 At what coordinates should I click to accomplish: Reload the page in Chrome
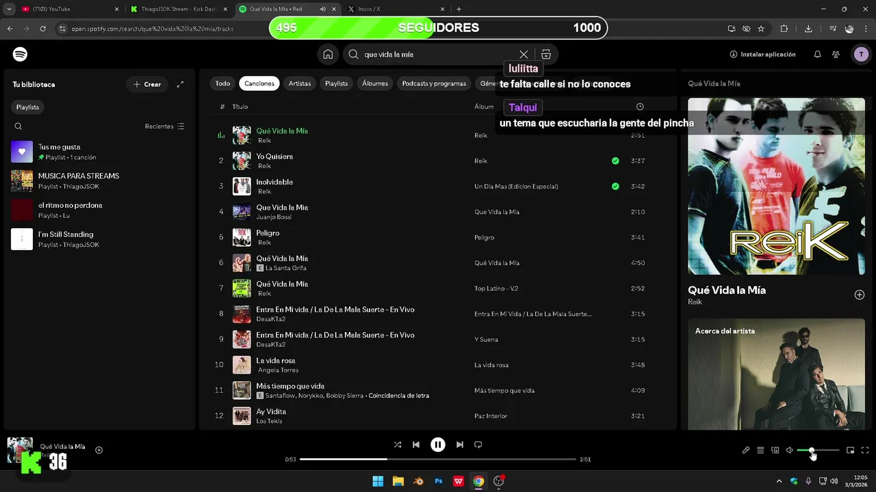42,29
